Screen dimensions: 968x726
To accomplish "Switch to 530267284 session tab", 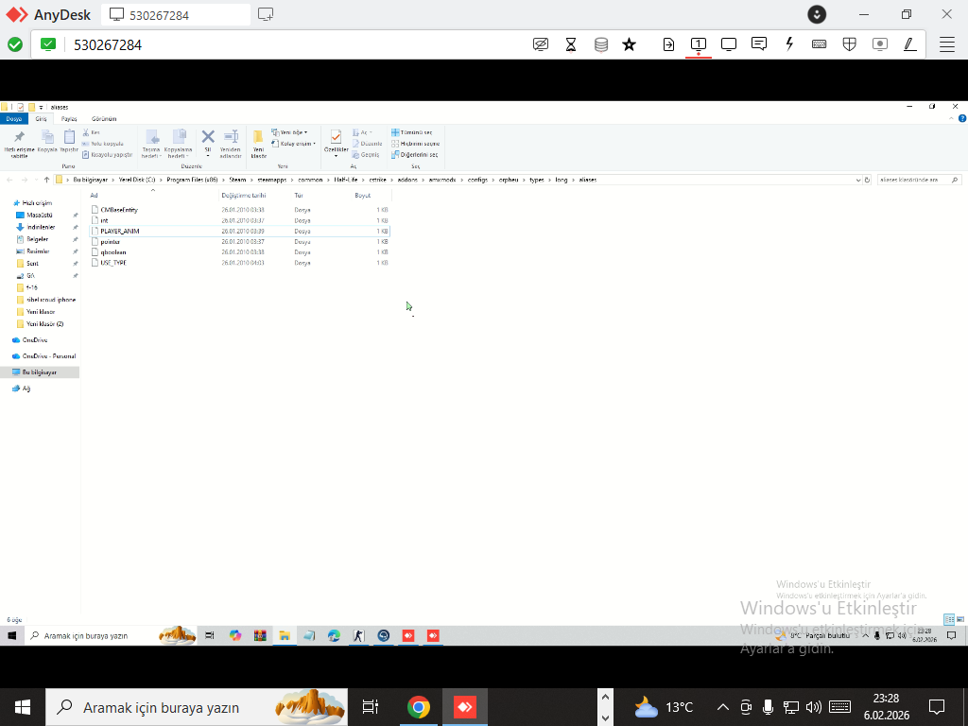I will (176, 15).
